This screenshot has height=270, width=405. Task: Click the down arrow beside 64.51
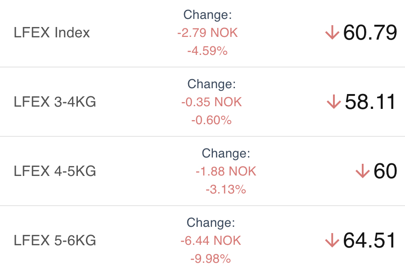(x=332, y=241)
